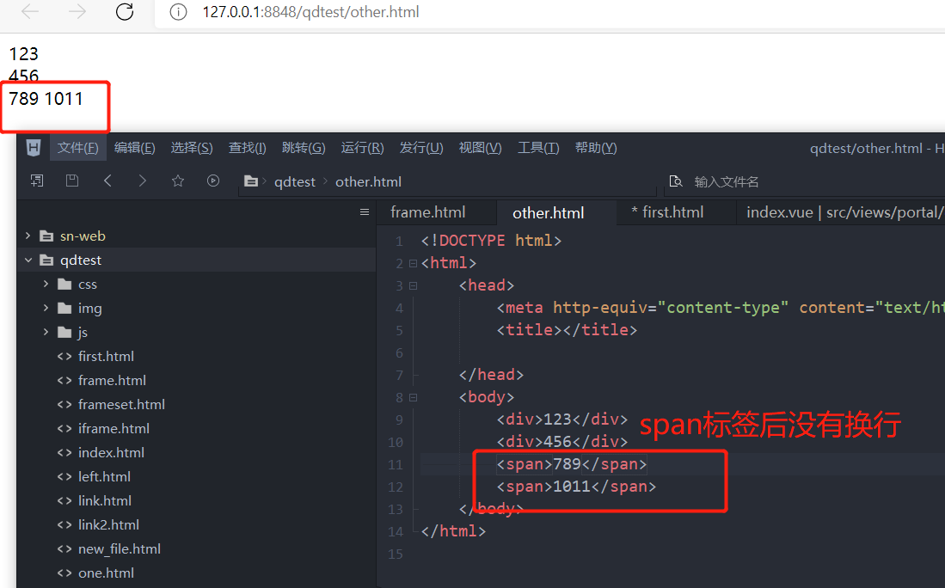
Task: Open the 帮助(Y) menu
Action: click(x=595, y=148)
